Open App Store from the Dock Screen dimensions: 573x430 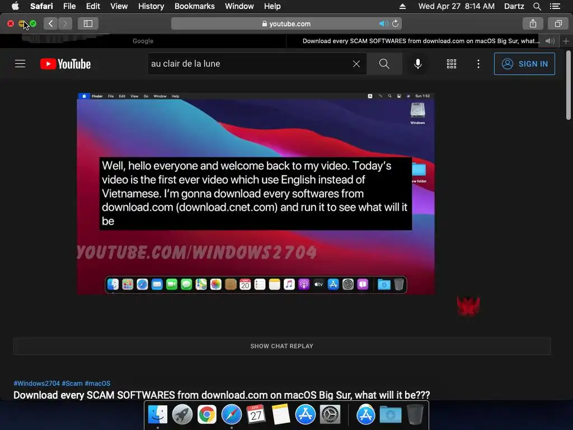(306, 415)
